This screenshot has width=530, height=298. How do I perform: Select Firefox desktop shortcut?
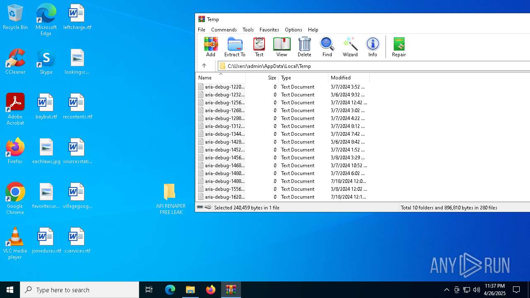click(15, 151)
